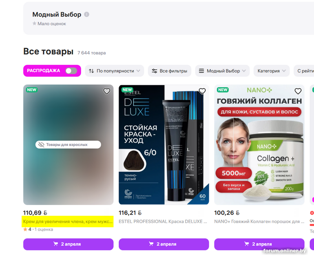Expand the Категория filter dropdown
The image size is (314, 259).
pyautogui.click(x=272, y=71)
